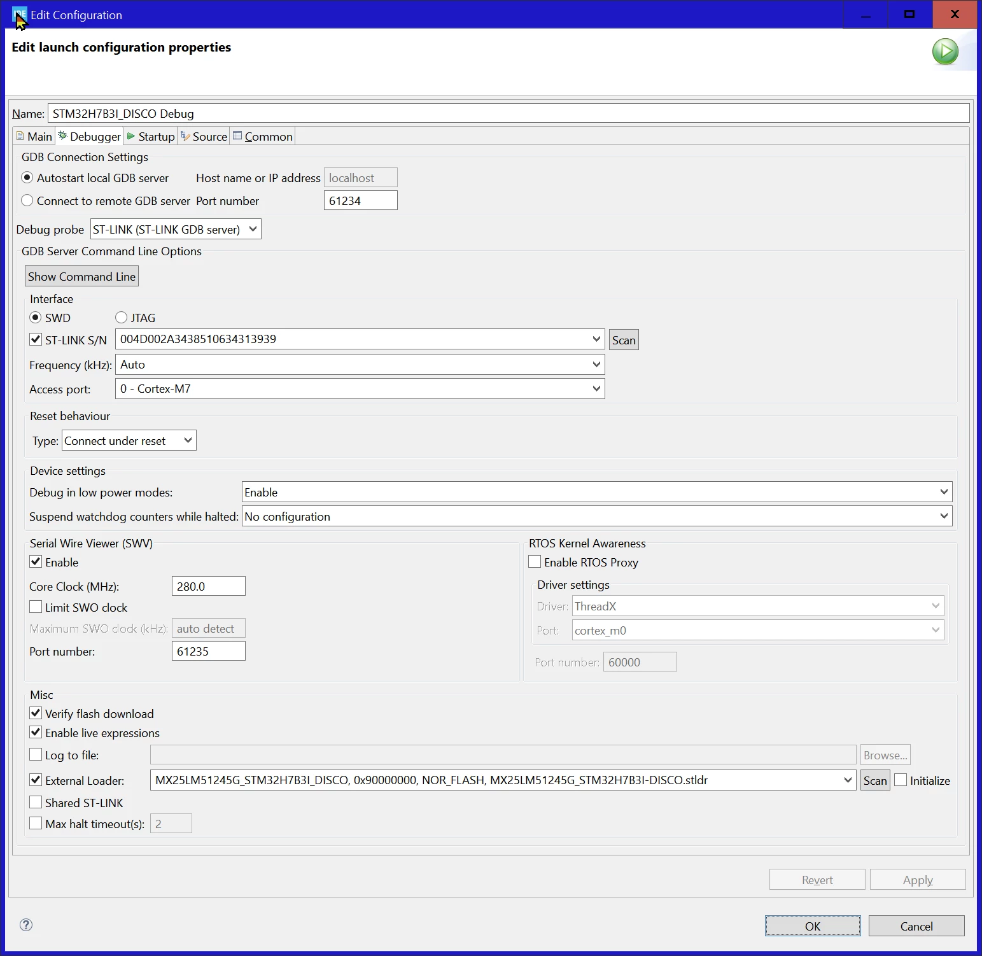Image resolution: width=982 pixels, height=956 pixels.
Task: Click the Common tab window icon
Action: [237, 136]
